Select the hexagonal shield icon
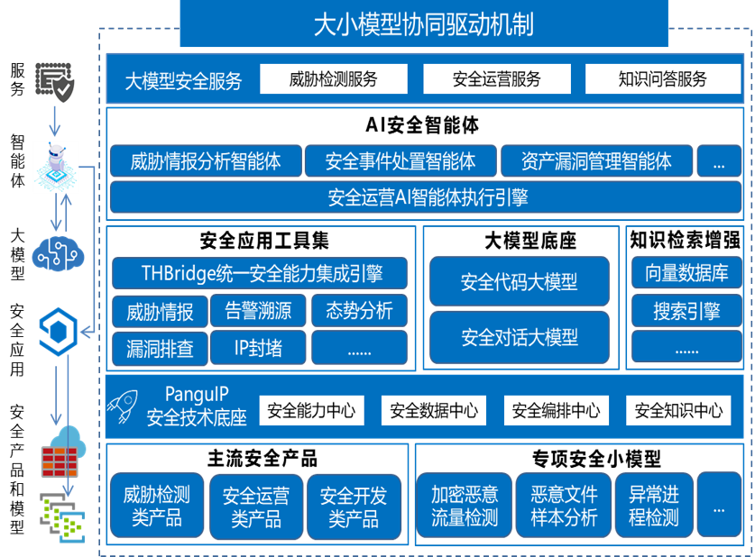This screenshot has width=755, height=557. pyautogui.click(x=56, y=331)
